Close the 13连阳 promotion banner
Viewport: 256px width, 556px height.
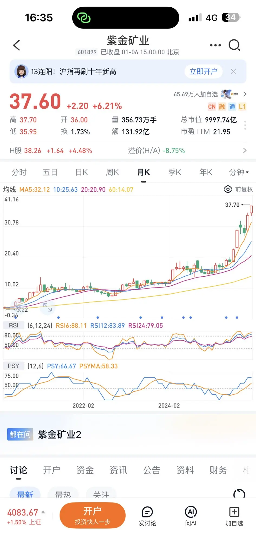point(233,71)
